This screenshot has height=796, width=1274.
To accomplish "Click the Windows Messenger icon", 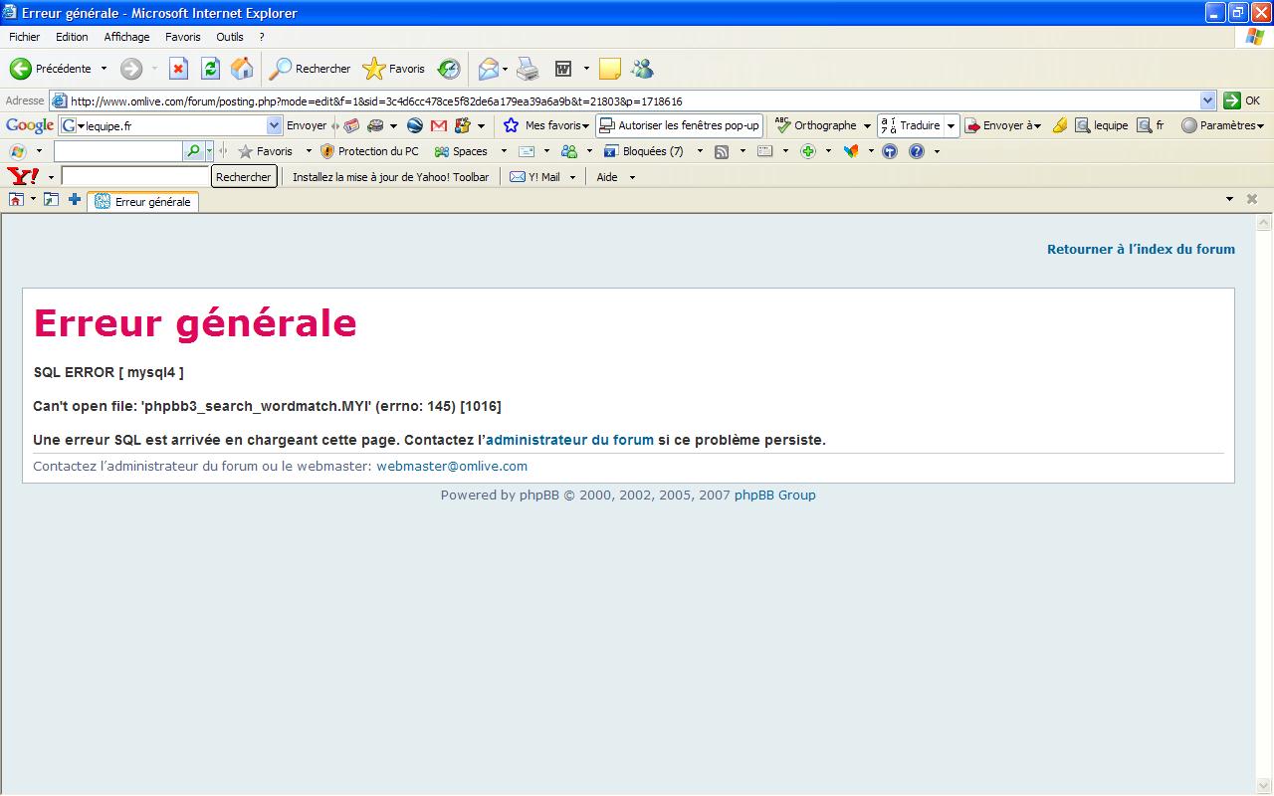I will (642, 69).
